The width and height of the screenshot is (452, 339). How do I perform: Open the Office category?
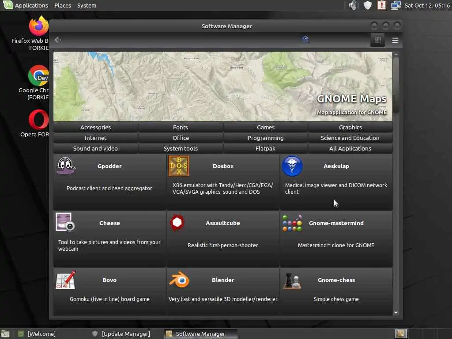point(181,138)
